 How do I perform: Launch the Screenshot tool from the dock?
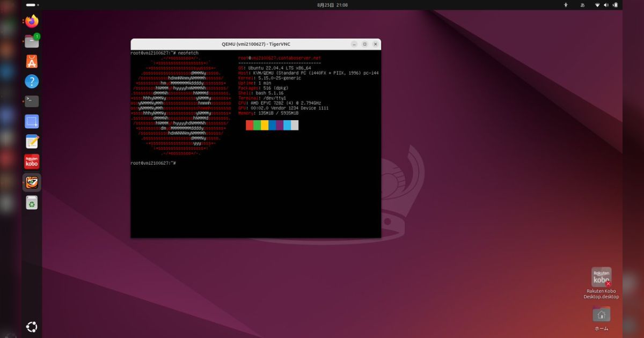click(x=31, y=121)
